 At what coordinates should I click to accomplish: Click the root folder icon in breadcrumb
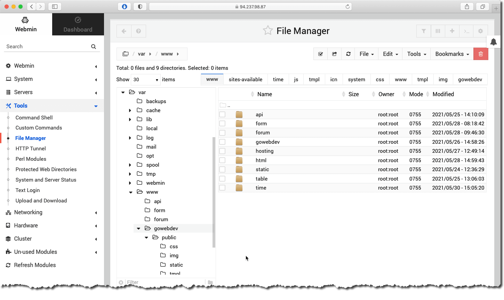pyautogui.click(x=126, y=54)
